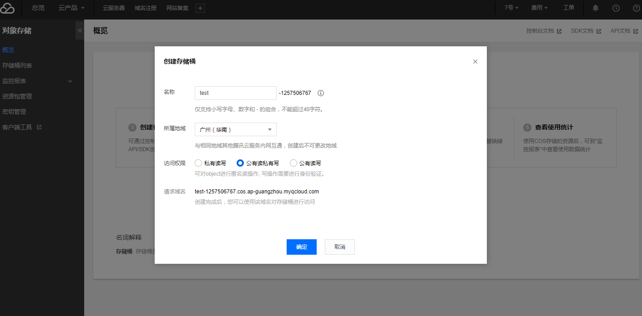This screenshot has height=316, width=642.
Task: Expand the 云产品 menu
Action: [71, 8]
